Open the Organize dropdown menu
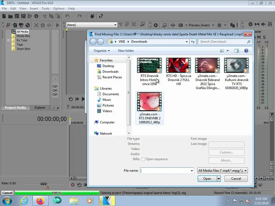Image resolution: width=275 pixels, height=206 pixels. (x=102, y=51)
